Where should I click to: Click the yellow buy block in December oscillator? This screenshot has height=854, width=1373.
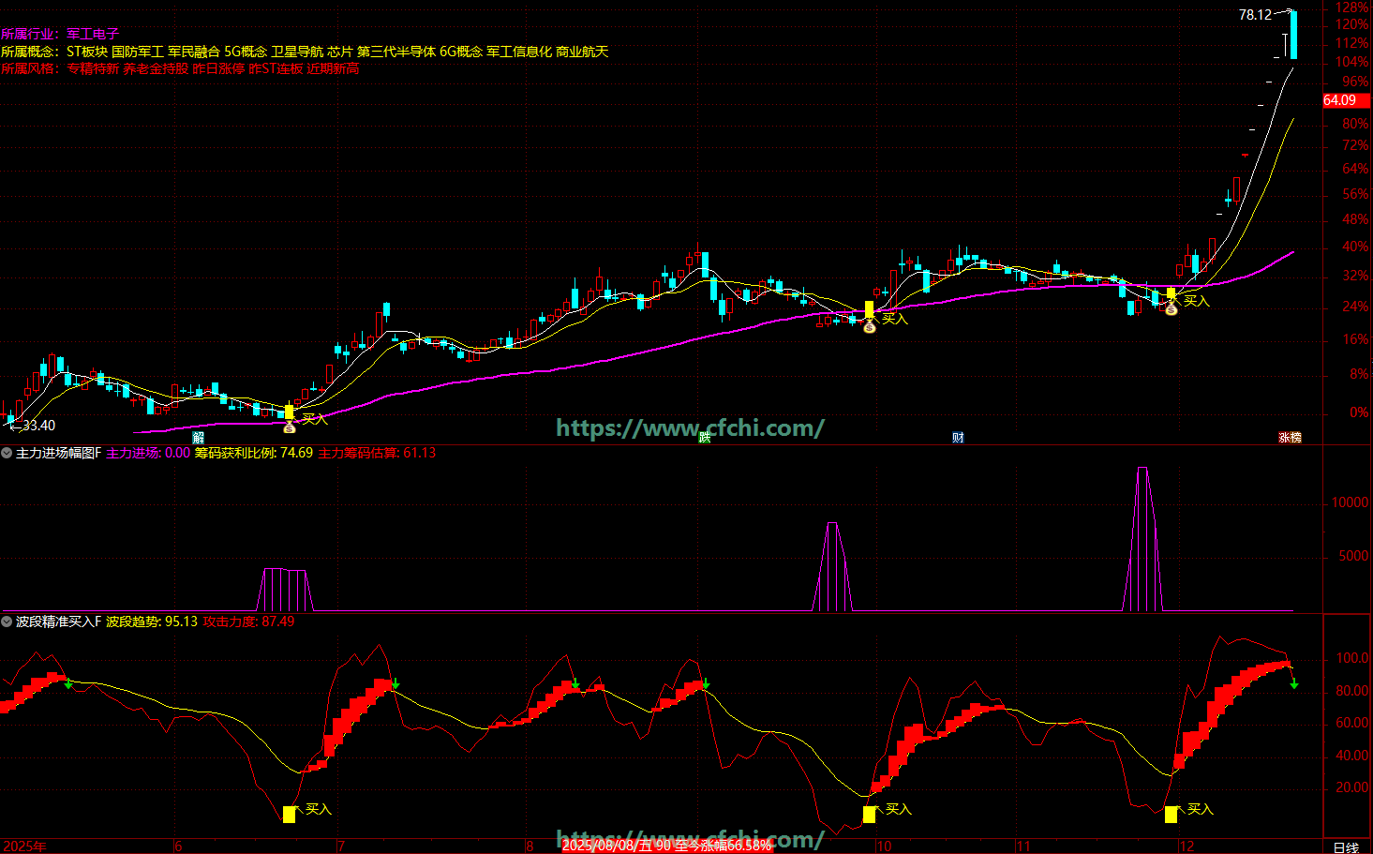tap(1171, 815)
